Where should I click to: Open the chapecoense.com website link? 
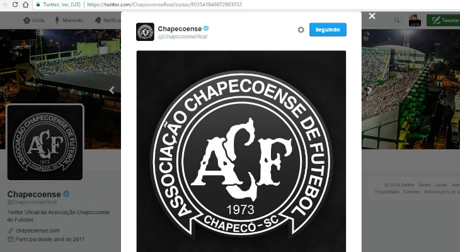[x=38, y=231]
